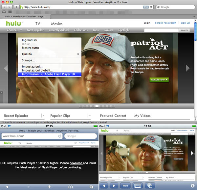Tap the bookmarks icon in mobile Safari toolbar
The height and width of the screenshot is (190, 197).
[x=70, y=186]
